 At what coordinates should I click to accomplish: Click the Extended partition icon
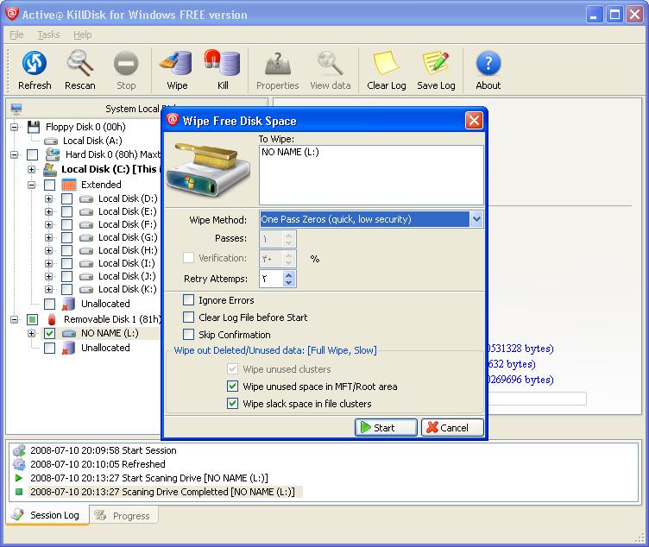(69, 185)
